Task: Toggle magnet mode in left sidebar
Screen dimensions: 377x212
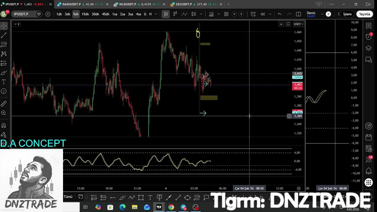Action: click(4, 126)
